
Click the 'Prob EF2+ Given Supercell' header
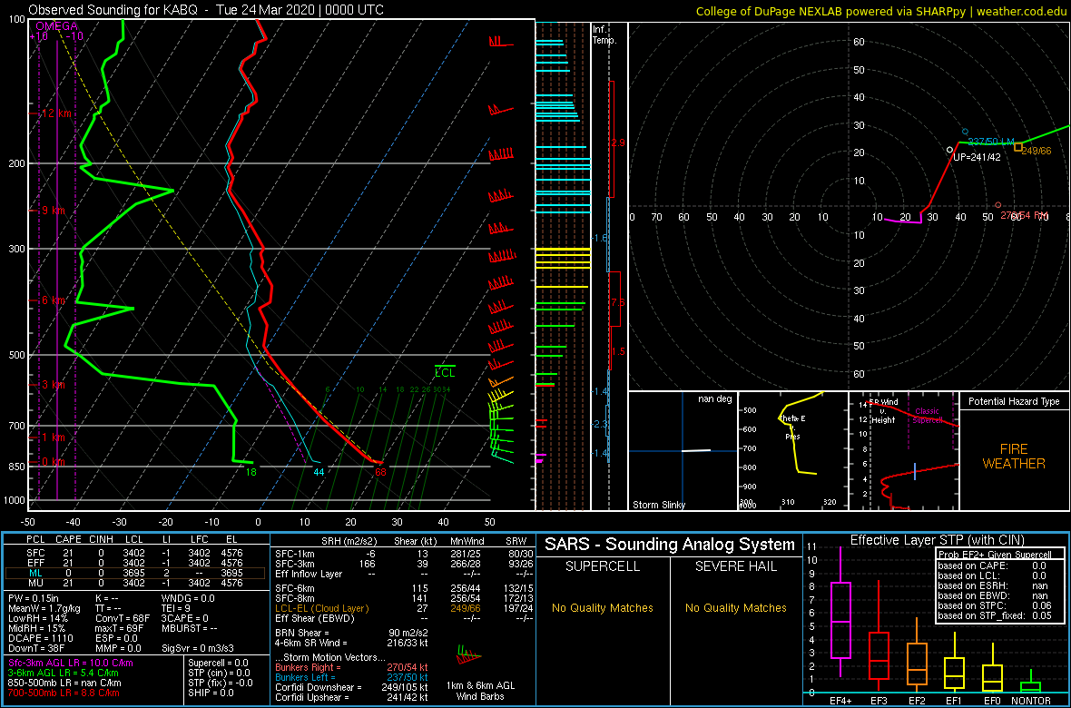994,555
